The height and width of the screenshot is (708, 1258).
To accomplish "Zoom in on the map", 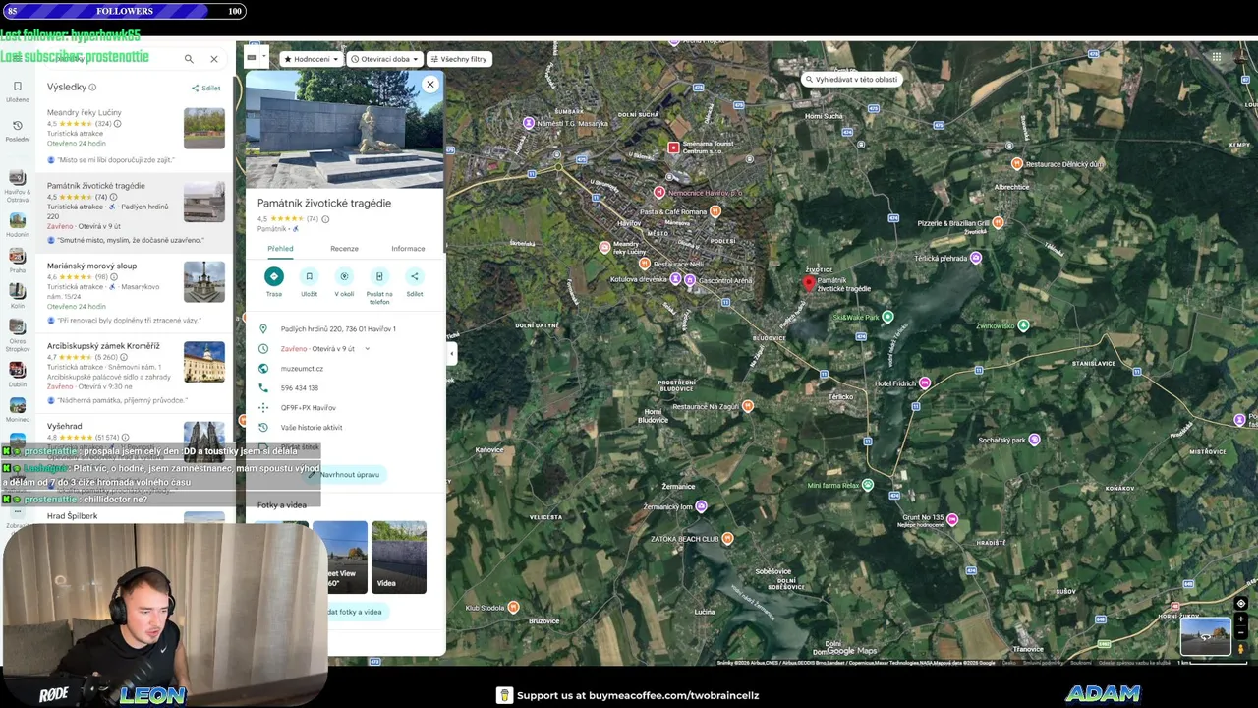I will (1240, 619).
